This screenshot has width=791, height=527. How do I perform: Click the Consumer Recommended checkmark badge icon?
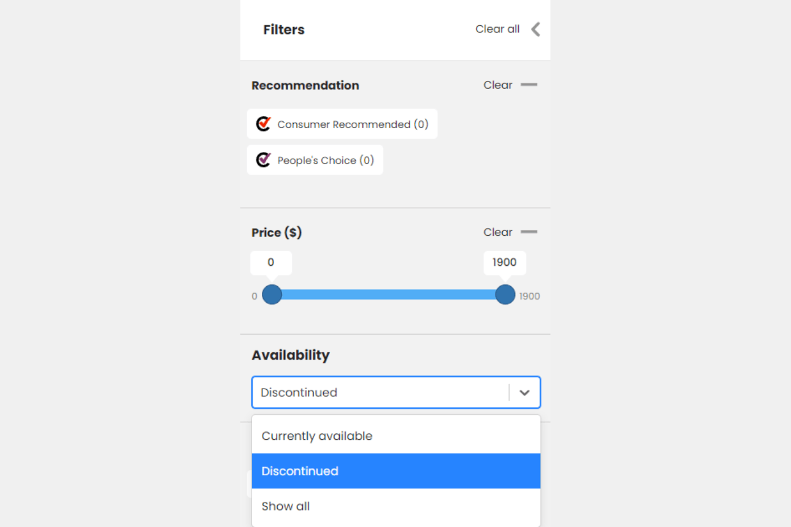[264, 124]
